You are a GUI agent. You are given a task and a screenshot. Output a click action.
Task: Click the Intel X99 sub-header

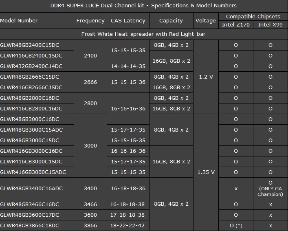pos(270,24)
